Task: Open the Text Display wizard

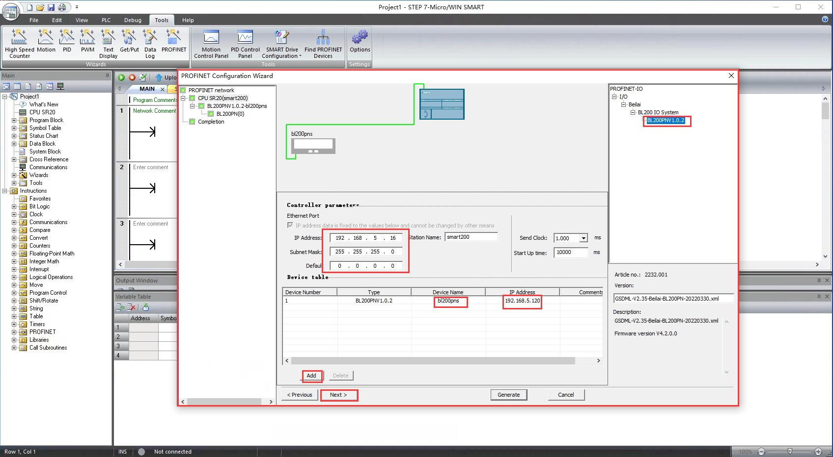Action: point(108,44)
